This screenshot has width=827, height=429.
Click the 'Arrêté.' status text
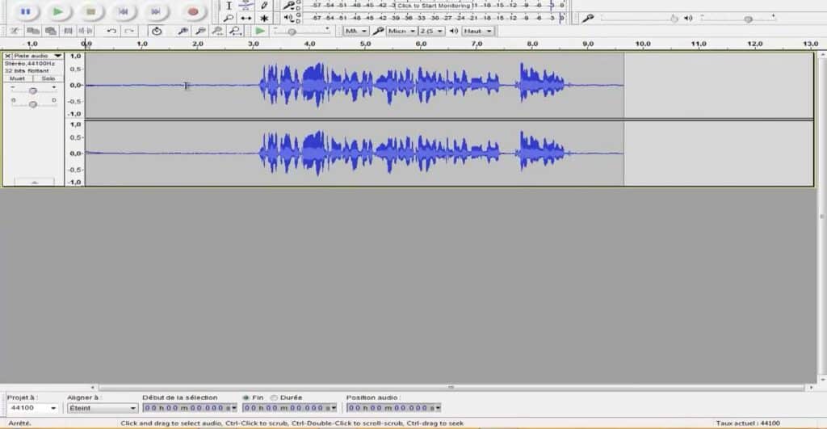click(x=19, y=423)
